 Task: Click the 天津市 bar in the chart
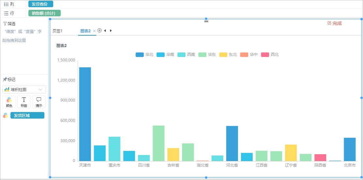click(x=85, y=114)
